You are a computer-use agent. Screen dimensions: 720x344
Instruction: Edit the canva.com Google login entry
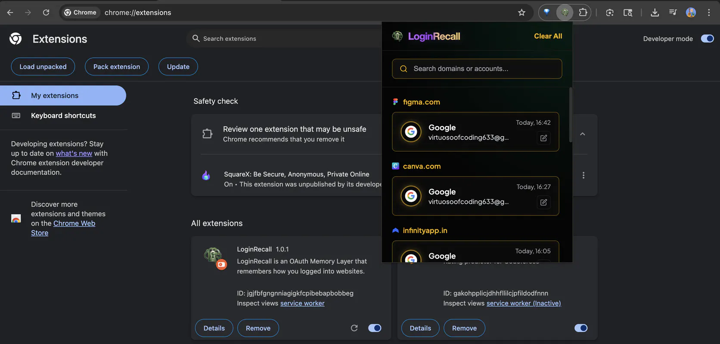pos(544,202)
